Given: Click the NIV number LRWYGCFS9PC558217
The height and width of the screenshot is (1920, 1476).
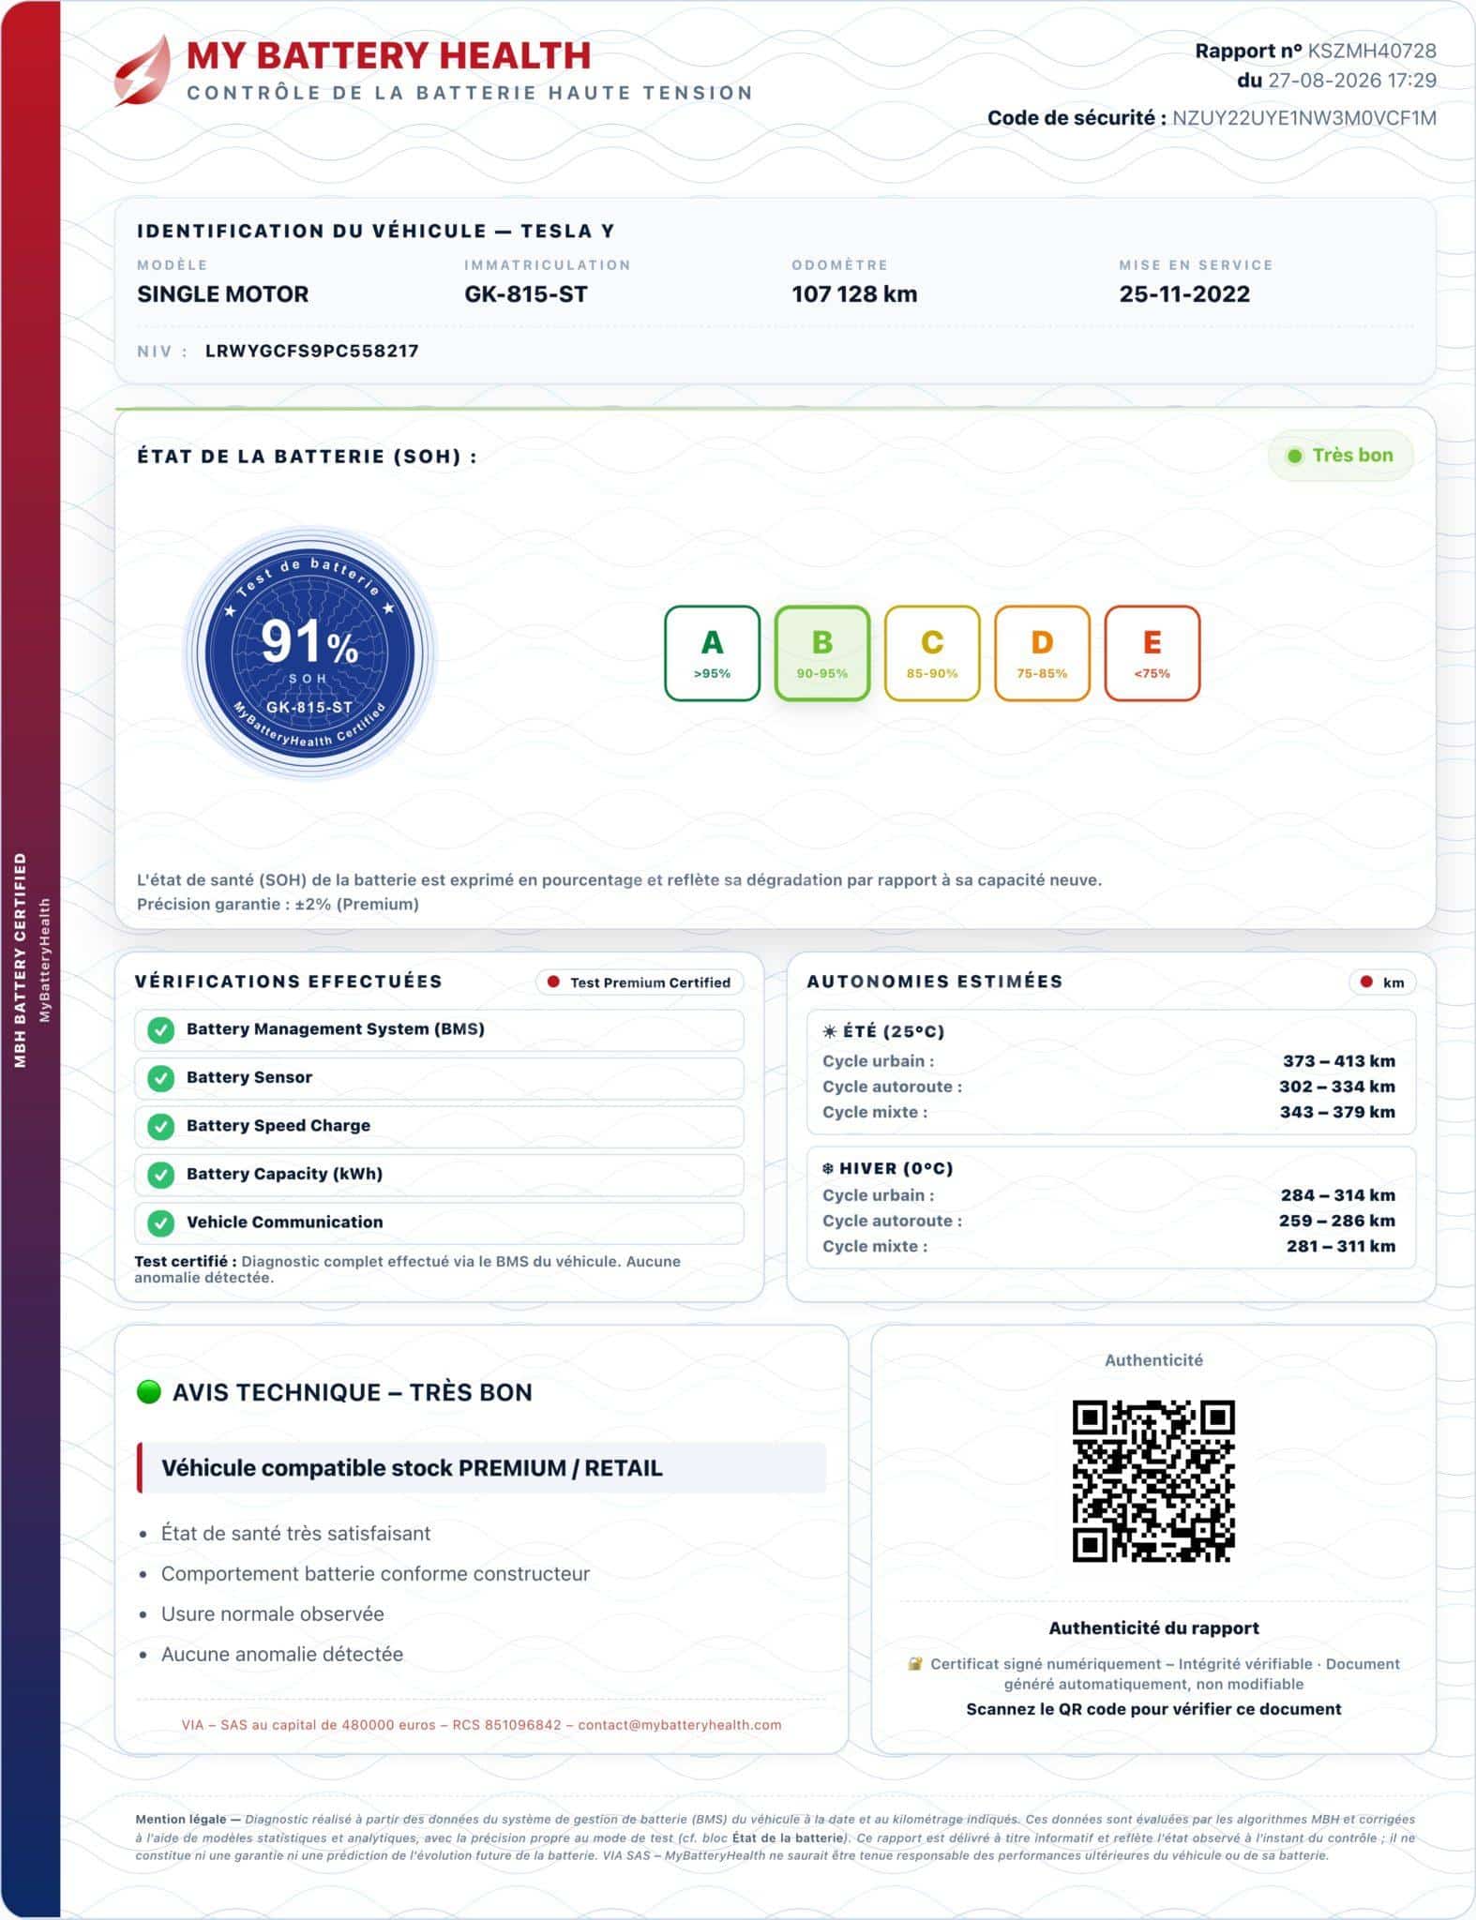Looking at the screenshot, I should 312,352.
